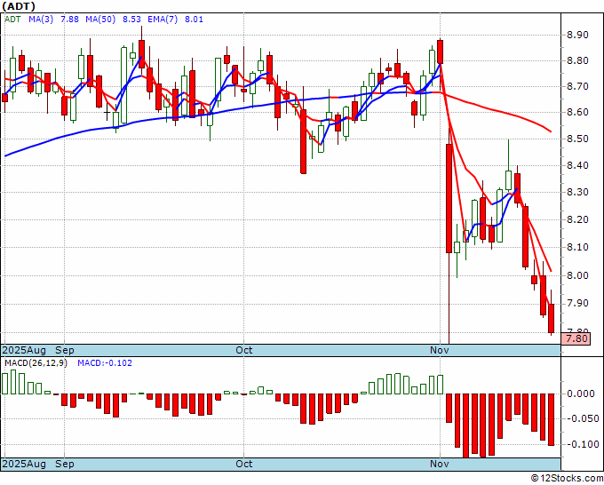Click Sep on the price chart date axis

pos(64,350)
